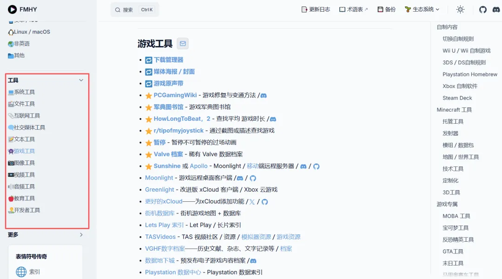Toggle the light/dark theme sun icon

[x=460, y=10]
